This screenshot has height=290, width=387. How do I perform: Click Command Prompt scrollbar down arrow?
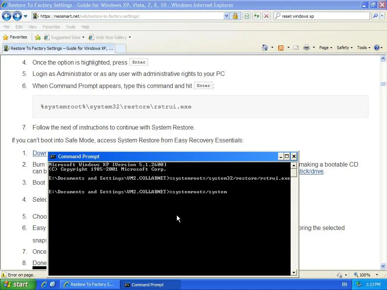click(294, 273)
